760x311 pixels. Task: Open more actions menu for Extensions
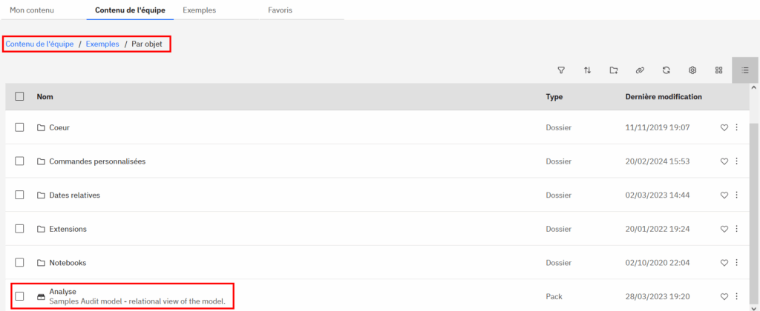(736, 230)
